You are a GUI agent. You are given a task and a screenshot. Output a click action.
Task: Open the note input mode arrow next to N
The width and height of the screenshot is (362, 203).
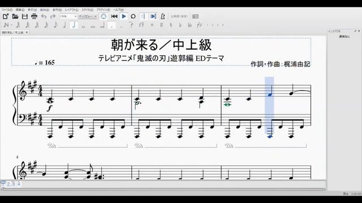(x=12, y=25)
